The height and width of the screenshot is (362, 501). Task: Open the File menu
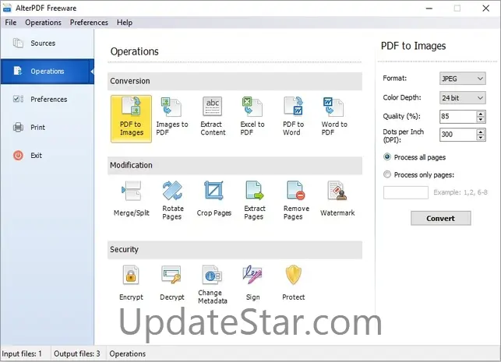[11, 23]
